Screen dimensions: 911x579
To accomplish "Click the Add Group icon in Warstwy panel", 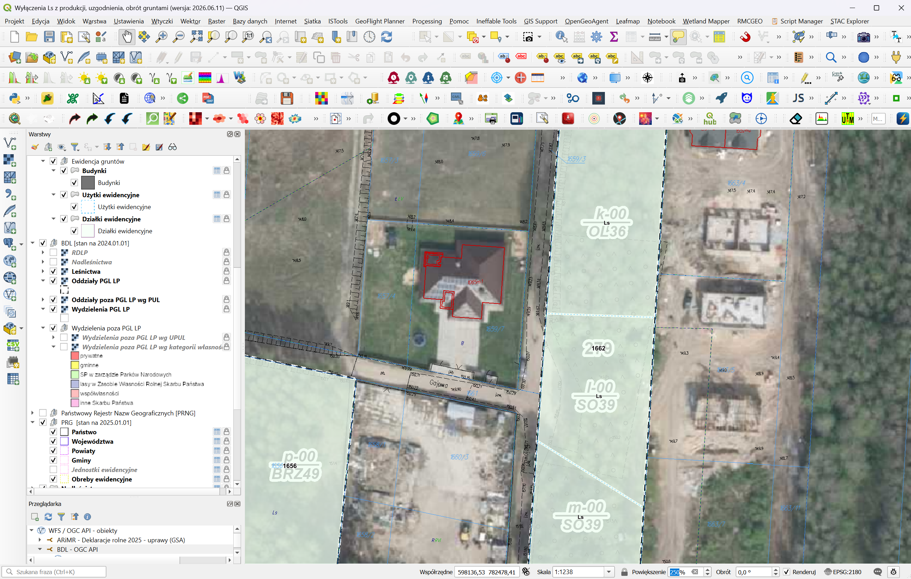I will pos(48,147).
